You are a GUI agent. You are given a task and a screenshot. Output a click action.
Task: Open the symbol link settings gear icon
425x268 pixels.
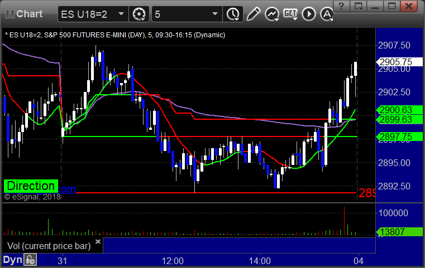click(x=139, y=14)
